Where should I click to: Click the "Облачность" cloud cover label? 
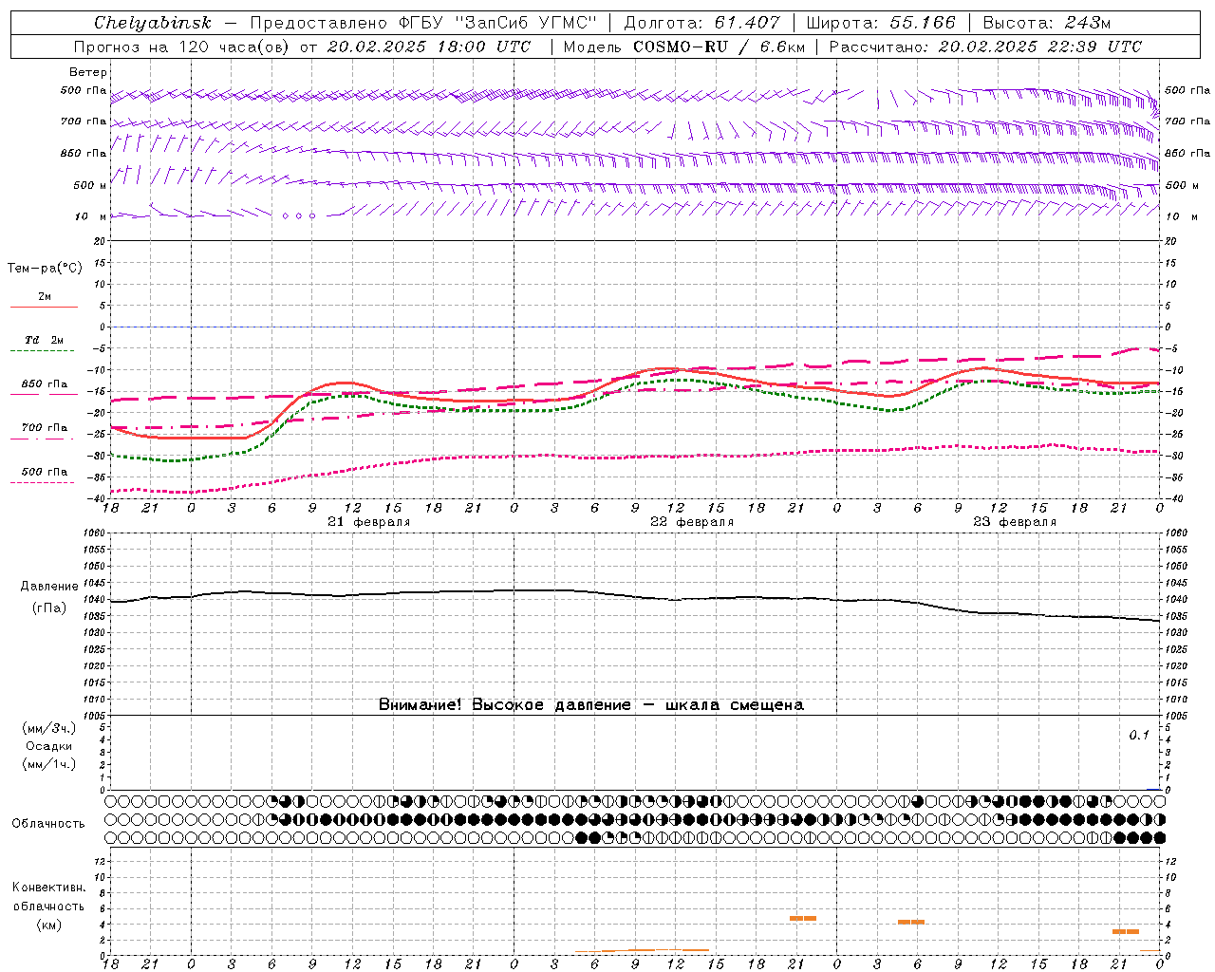coord(48,823)
